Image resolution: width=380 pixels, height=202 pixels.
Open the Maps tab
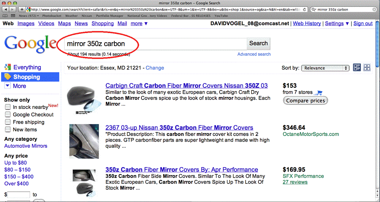pyautogui.click(x=65, y=24)
